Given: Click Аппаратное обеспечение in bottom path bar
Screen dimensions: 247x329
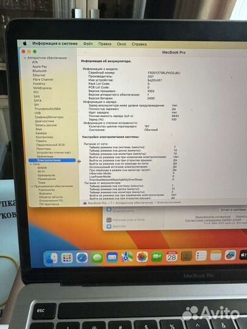Looking at the screenshot, I should [134, 203].
